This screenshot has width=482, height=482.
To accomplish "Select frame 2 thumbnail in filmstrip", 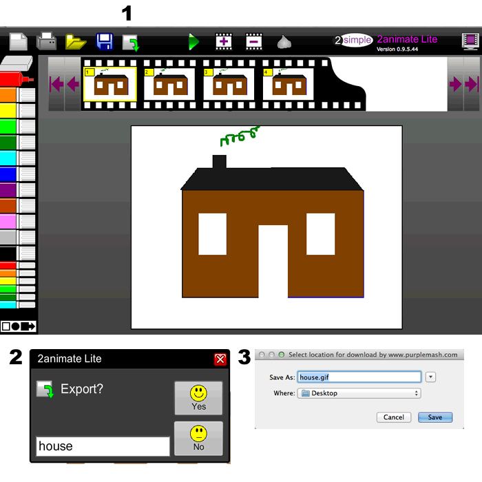I will pos(169,84).
